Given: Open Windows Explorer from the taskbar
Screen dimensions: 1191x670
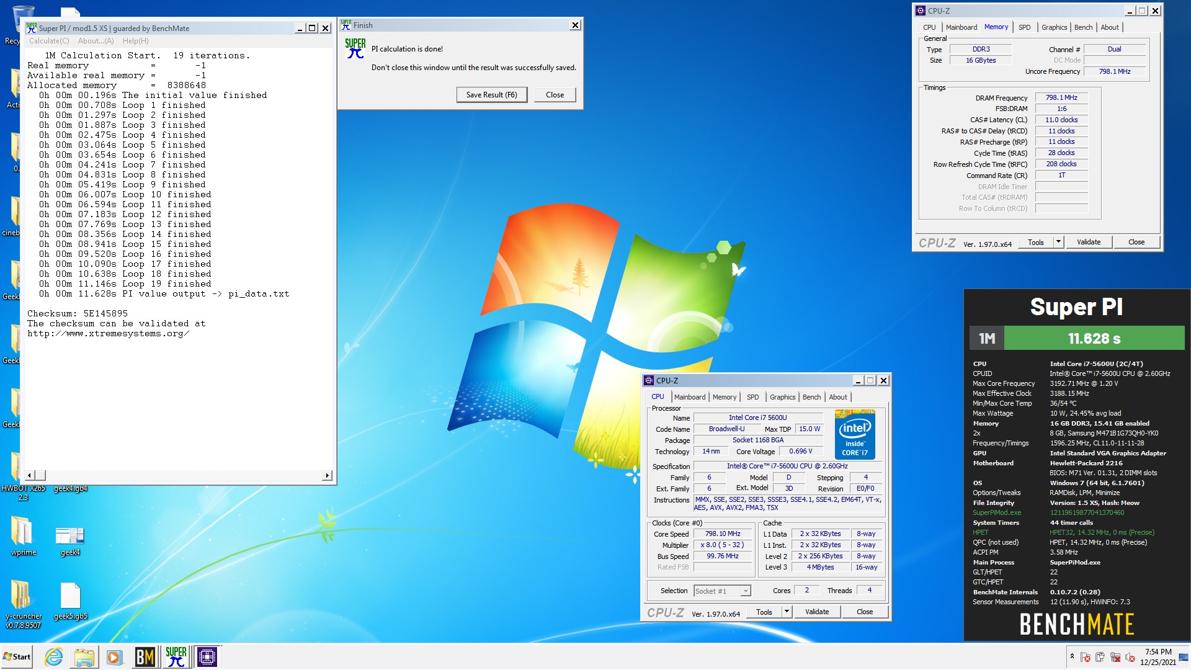Looking at the screenshot, I should pyautogui.click(x=84, y=656).
